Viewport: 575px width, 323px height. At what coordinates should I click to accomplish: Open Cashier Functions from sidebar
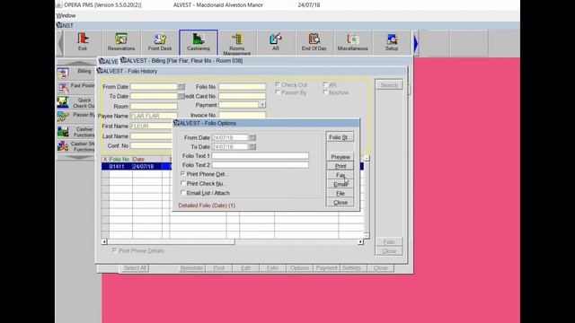[76, 132]
